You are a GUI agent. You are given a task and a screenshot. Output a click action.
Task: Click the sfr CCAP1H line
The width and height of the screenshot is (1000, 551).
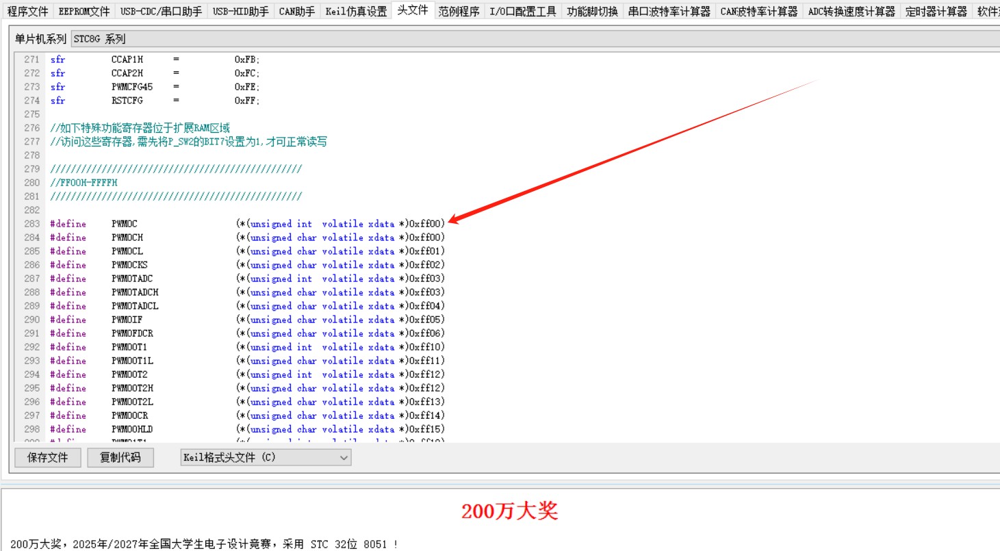tap(155, 60)
